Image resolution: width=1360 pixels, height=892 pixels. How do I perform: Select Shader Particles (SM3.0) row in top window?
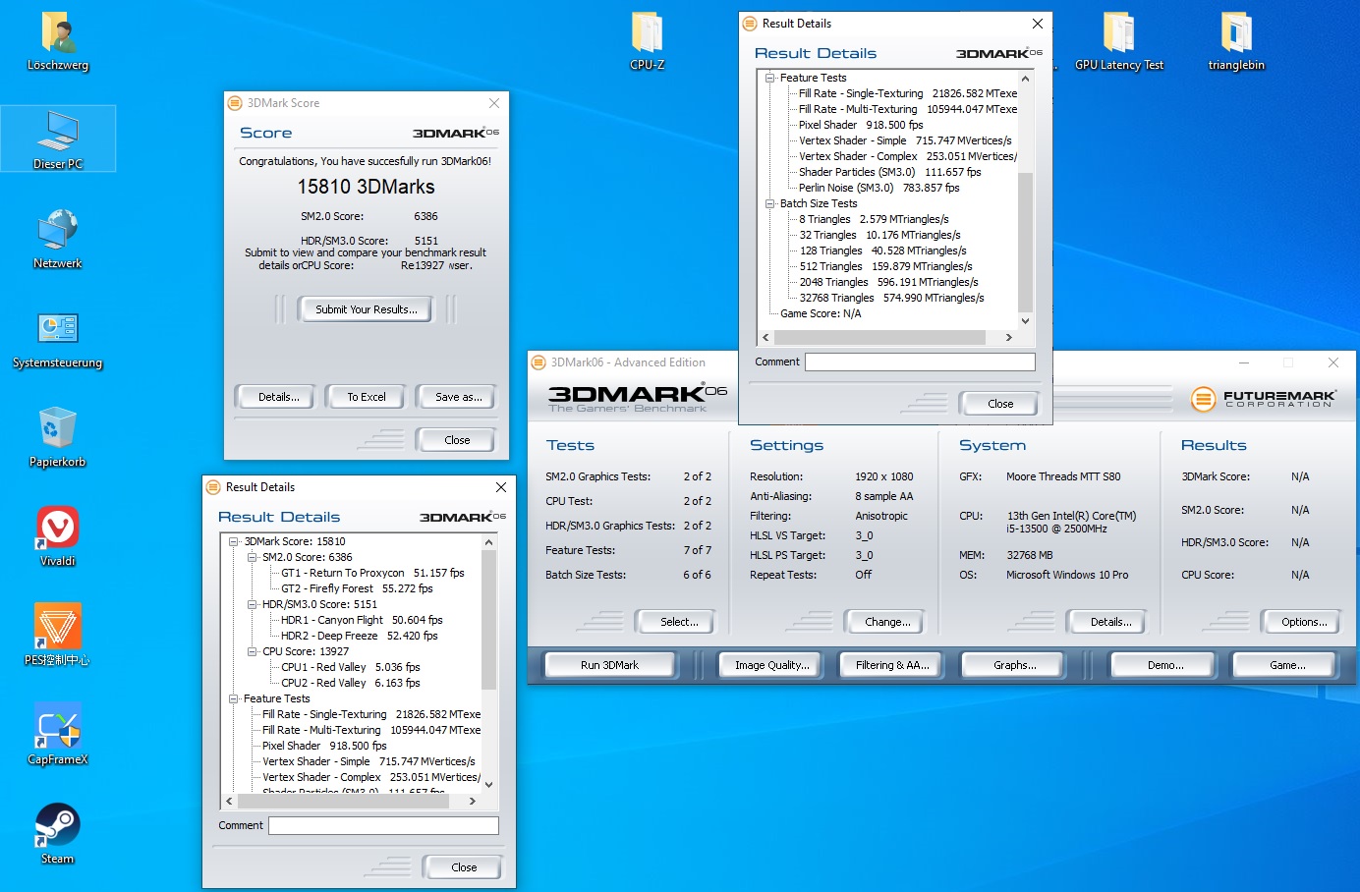pos(890,172)
